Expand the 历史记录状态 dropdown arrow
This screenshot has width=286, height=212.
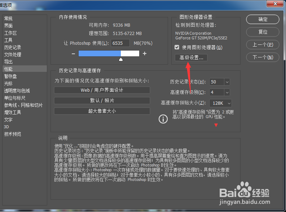coord(227,82)
